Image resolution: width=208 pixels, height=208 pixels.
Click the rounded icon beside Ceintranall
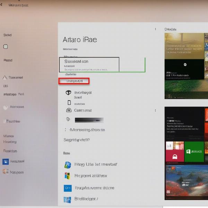tap(69, 110)
